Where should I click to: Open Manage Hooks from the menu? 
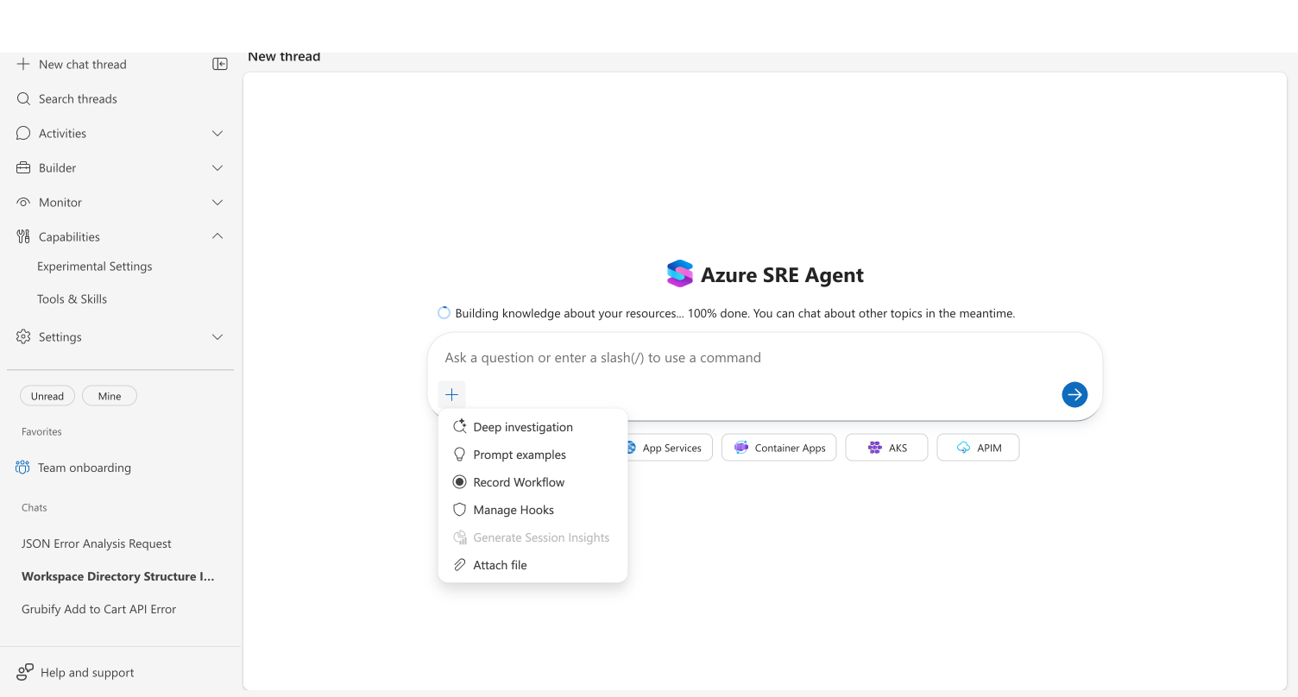click(x=532, y=510)
